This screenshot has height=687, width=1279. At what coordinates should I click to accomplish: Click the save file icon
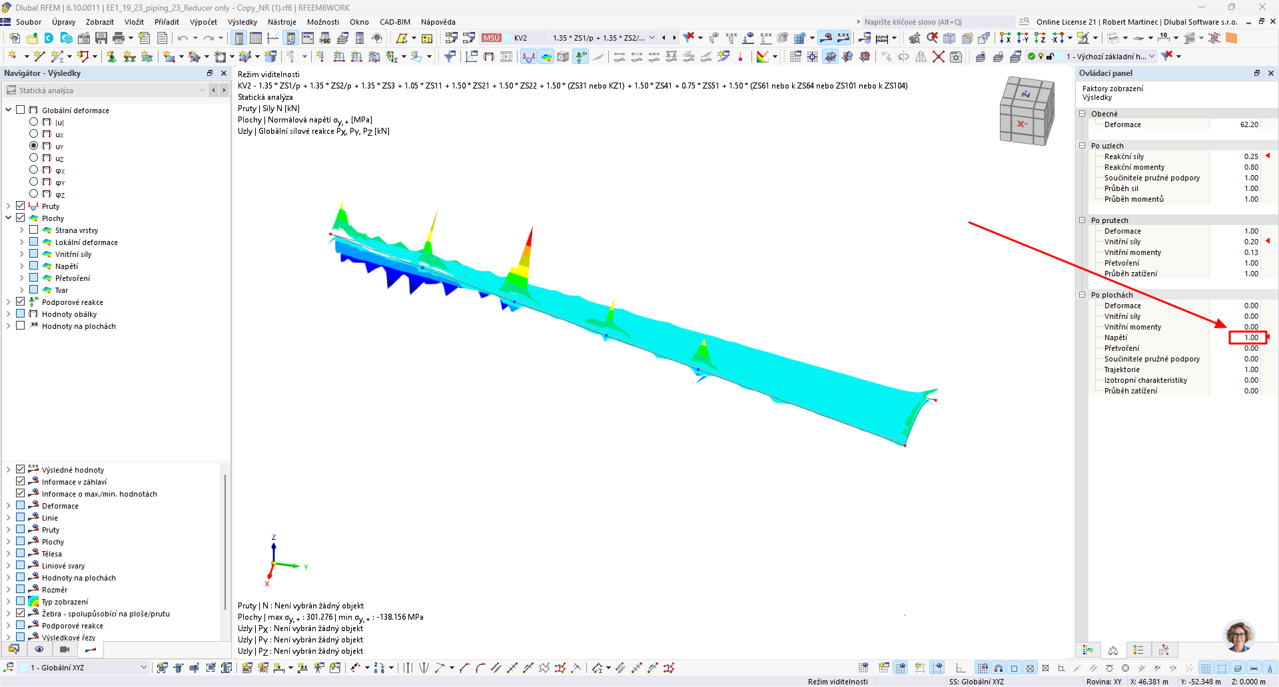tap(101, 38)
